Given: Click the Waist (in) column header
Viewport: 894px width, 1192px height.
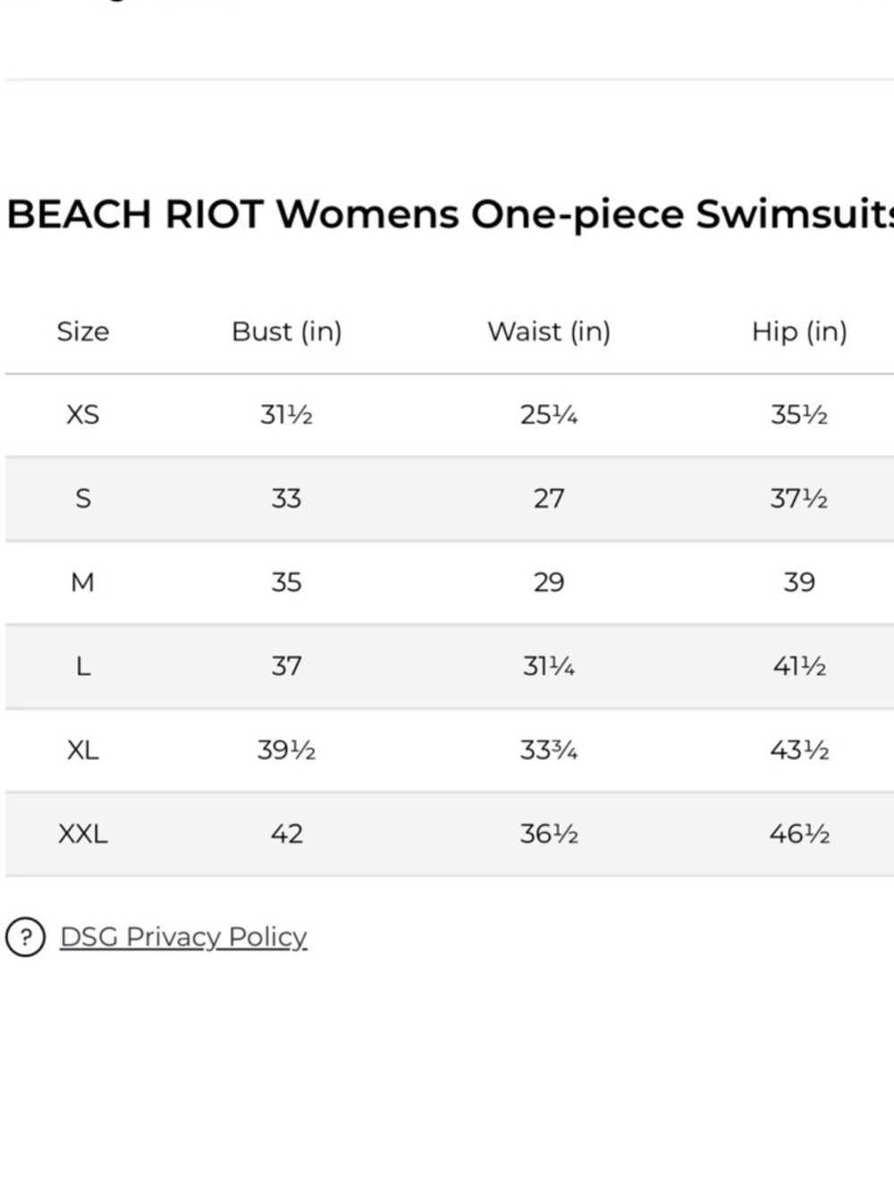Looking at the screenshot, I should click(x=549, y=332).
